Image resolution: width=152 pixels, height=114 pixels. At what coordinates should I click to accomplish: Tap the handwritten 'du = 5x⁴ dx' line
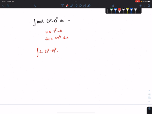(x=57, y=38)
